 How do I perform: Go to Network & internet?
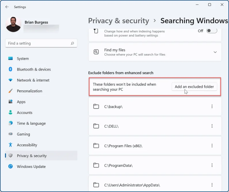coord(41,80)
